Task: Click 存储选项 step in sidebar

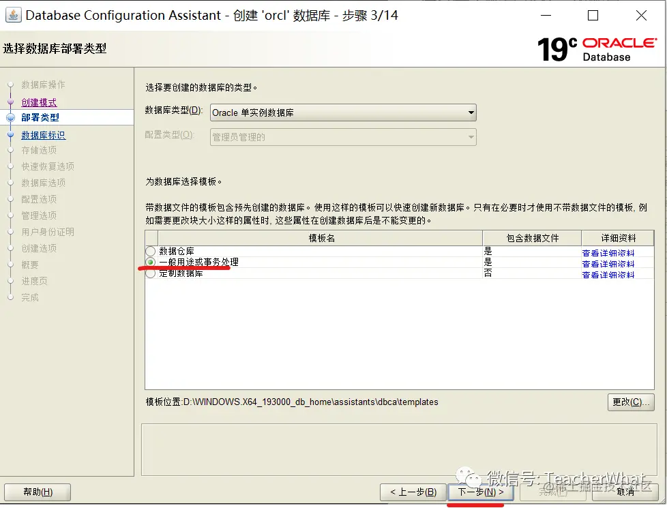Action: click(x=39, y=150)
